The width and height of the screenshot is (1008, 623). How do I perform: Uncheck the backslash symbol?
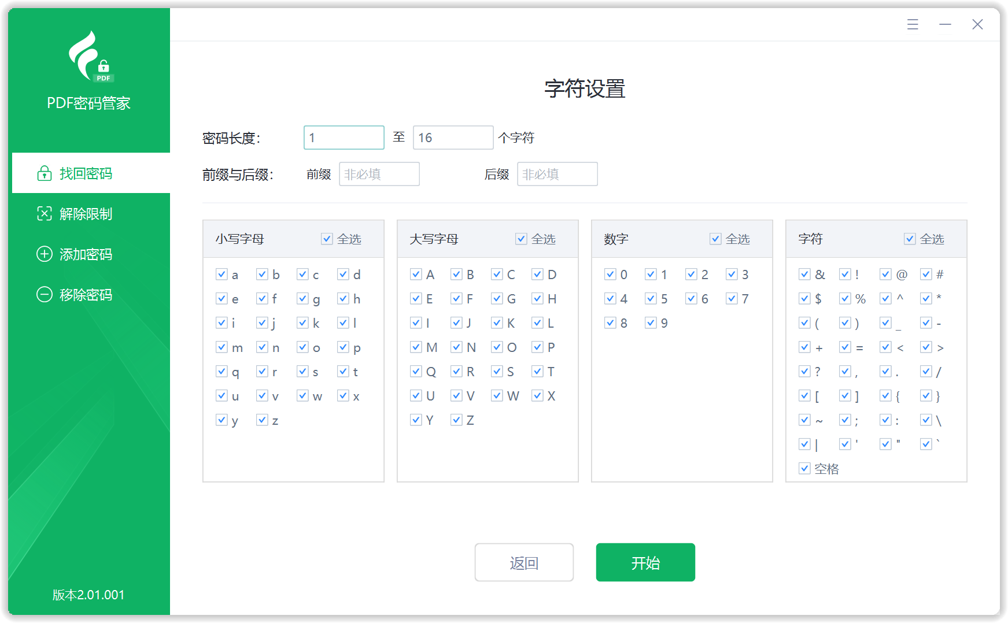926,420
